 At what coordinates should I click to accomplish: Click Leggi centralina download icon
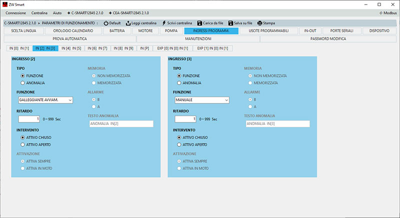128,23
